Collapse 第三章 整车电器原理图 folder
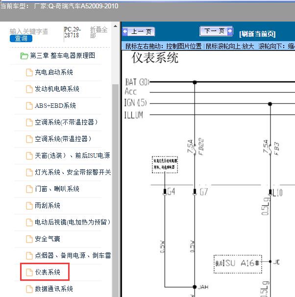This screenshot has width=295, height=297. pos(63,56)
